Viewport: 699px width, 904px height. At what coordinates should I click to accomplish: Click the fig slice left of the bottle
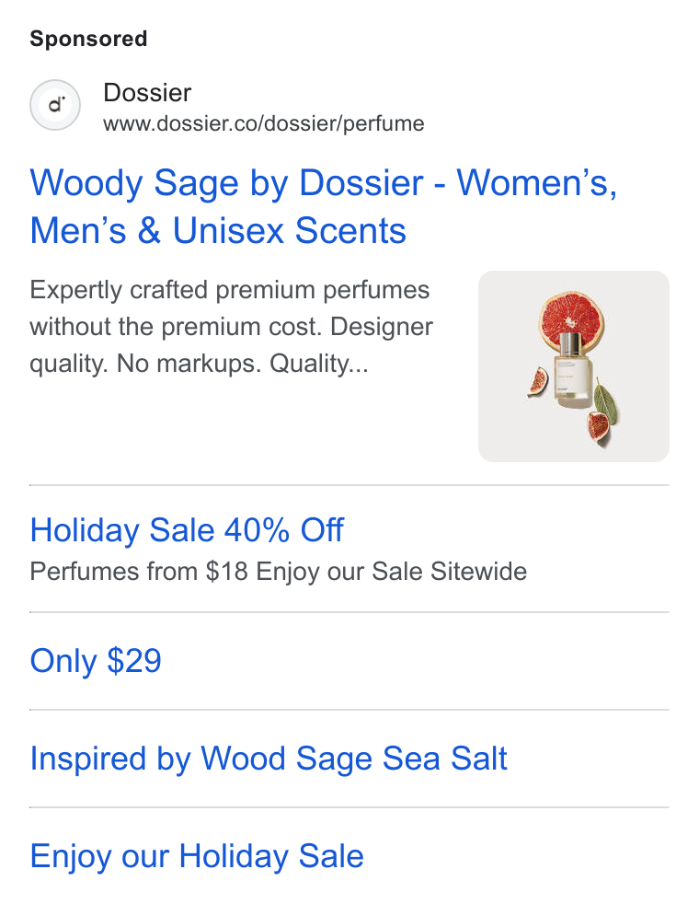(x=538, y=382)
